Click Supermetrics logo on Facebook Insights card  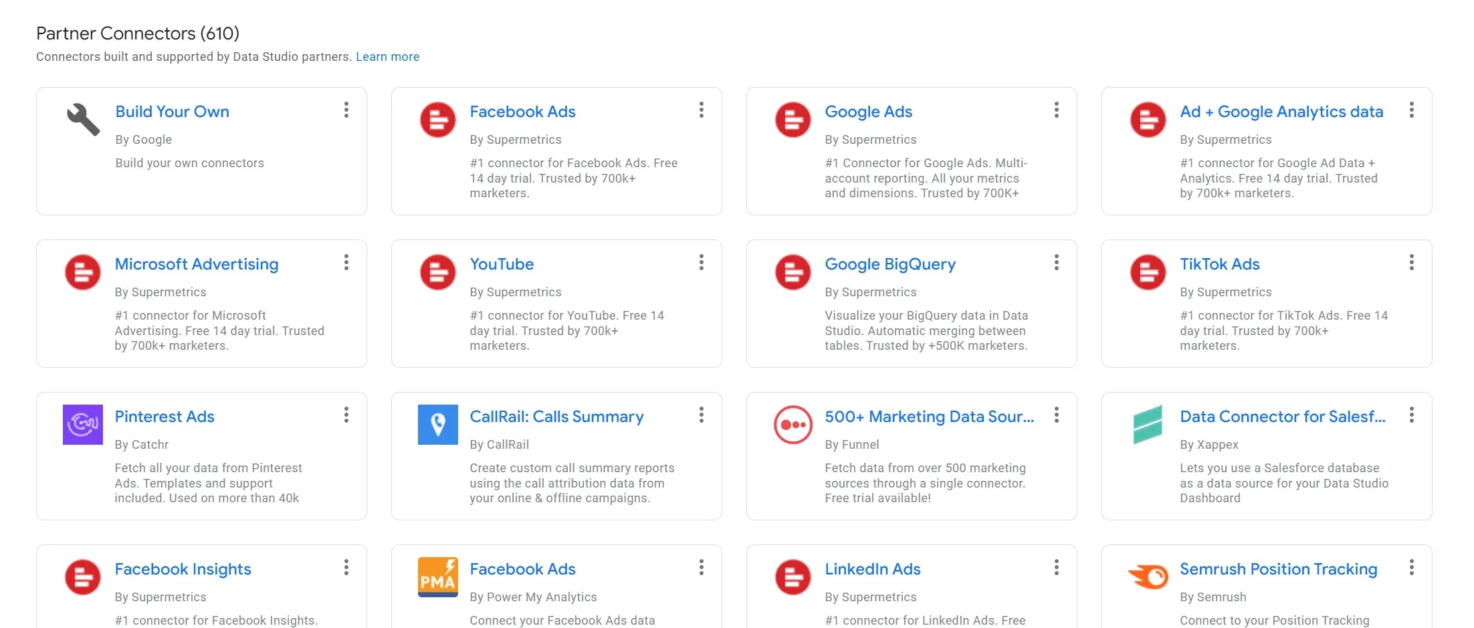point(83,577)
